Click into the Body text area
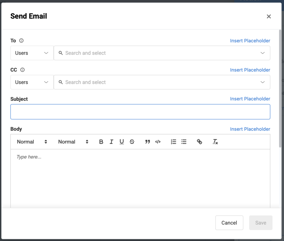This screenshot has height=241, width=284. point(140,178)
